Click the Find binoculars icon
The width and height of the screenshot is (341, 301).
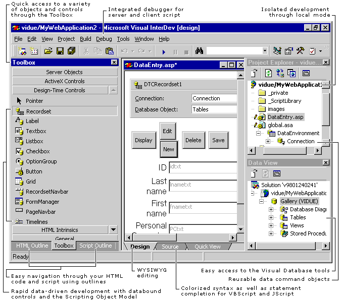pos(199,51)
